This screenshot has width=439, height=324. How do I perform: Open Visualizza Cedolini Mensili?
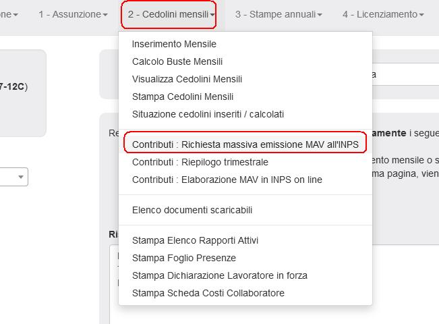tap(187, 79)
